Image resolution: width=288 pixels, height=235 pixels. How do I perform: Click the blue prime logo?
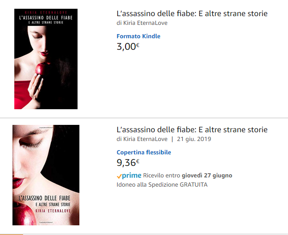coord(132,176)
